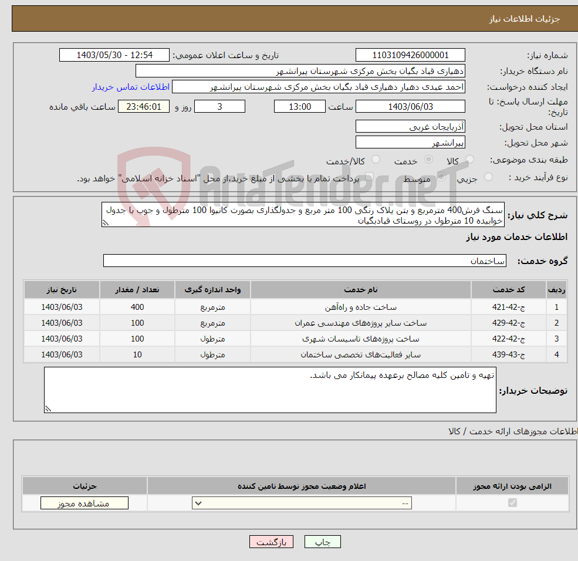Click the تعداد / مقدار column header
The image size is (578, 561).
point(137,290)
